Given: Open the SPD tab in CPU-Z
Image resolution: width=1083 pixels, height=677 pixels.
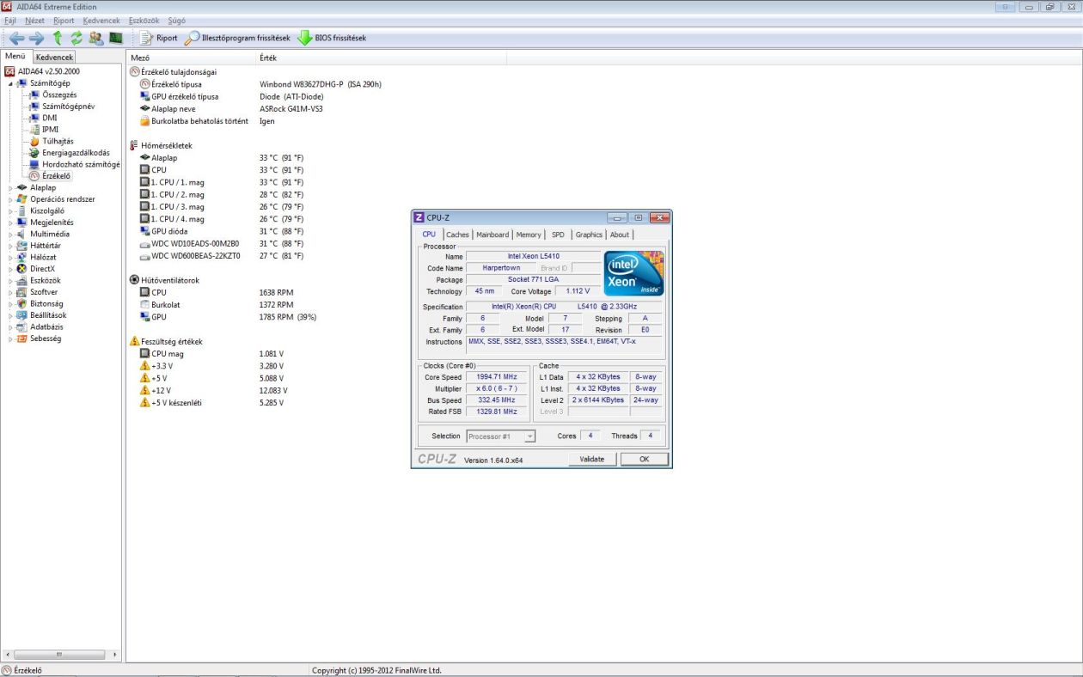Looking at the screenshot, I should pos(559,235).
